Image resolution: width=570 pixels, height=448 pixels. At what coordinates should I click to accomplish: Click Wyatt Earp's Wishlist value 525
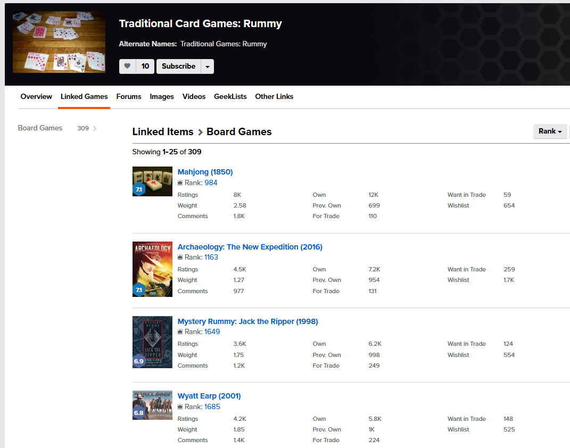tap(509, 429)
